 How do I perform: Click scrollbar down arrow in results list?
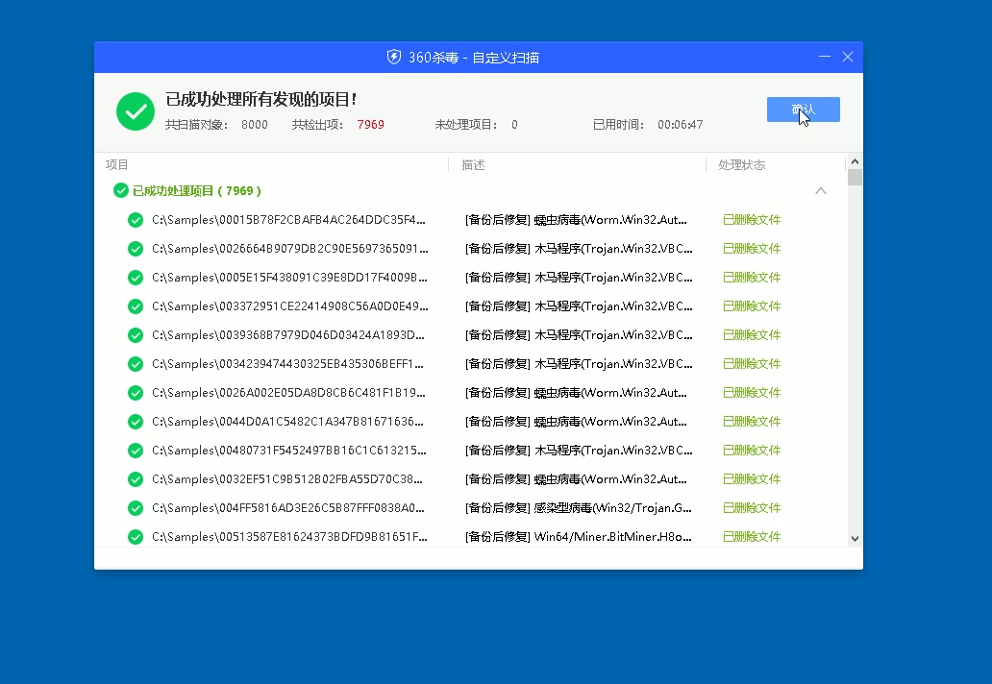[855, 539]
